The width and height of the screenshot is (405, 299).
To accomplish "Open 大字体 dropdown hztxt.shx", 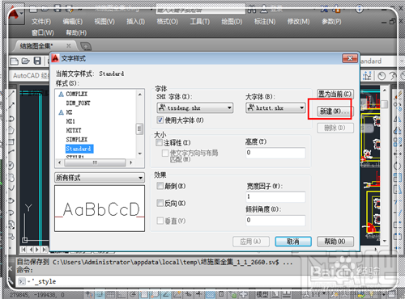I will click(275, 107).
